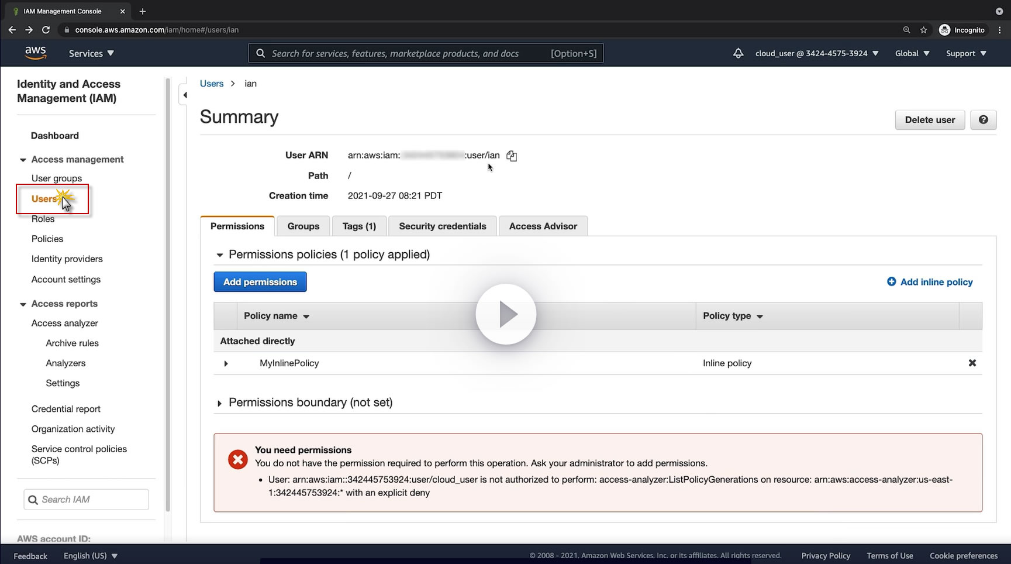Image resolution: width=1011 pixels, height=564 pixels.
Task: Open the Access Advisor tab
Action: tap(543, 226)
